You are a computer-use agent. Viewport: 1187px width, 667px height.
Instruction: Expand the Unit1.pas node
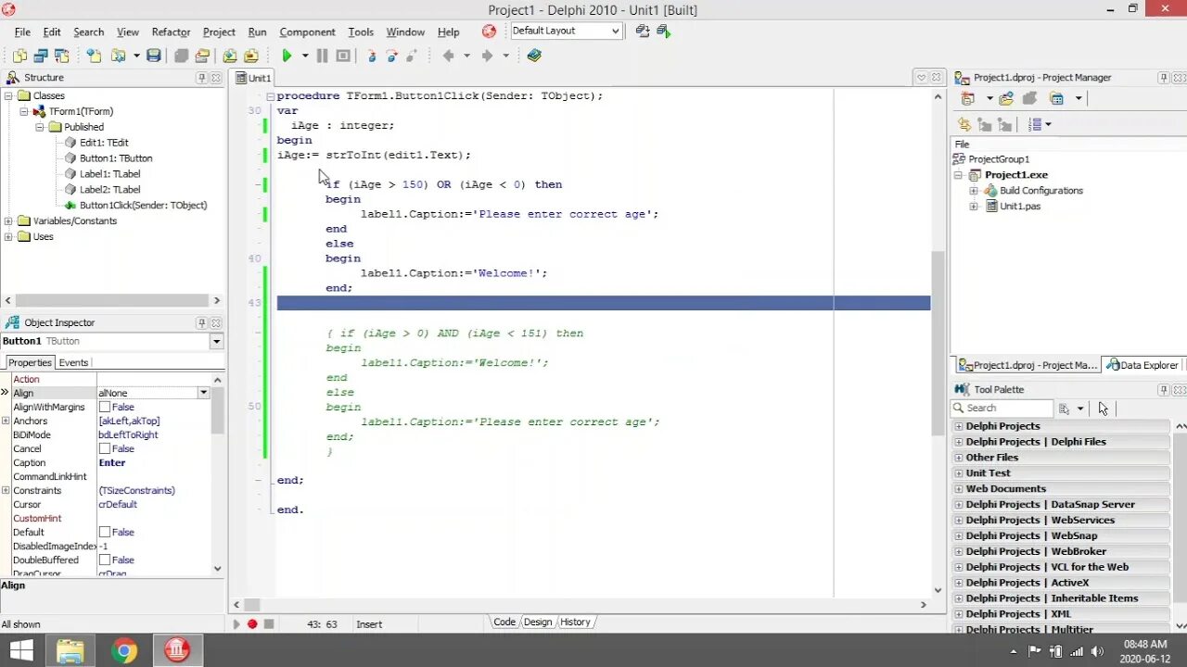tap(974, 207)
